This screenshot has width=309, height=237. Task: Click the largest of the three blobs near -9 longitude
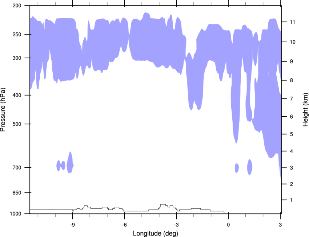(x=70, y=163)
